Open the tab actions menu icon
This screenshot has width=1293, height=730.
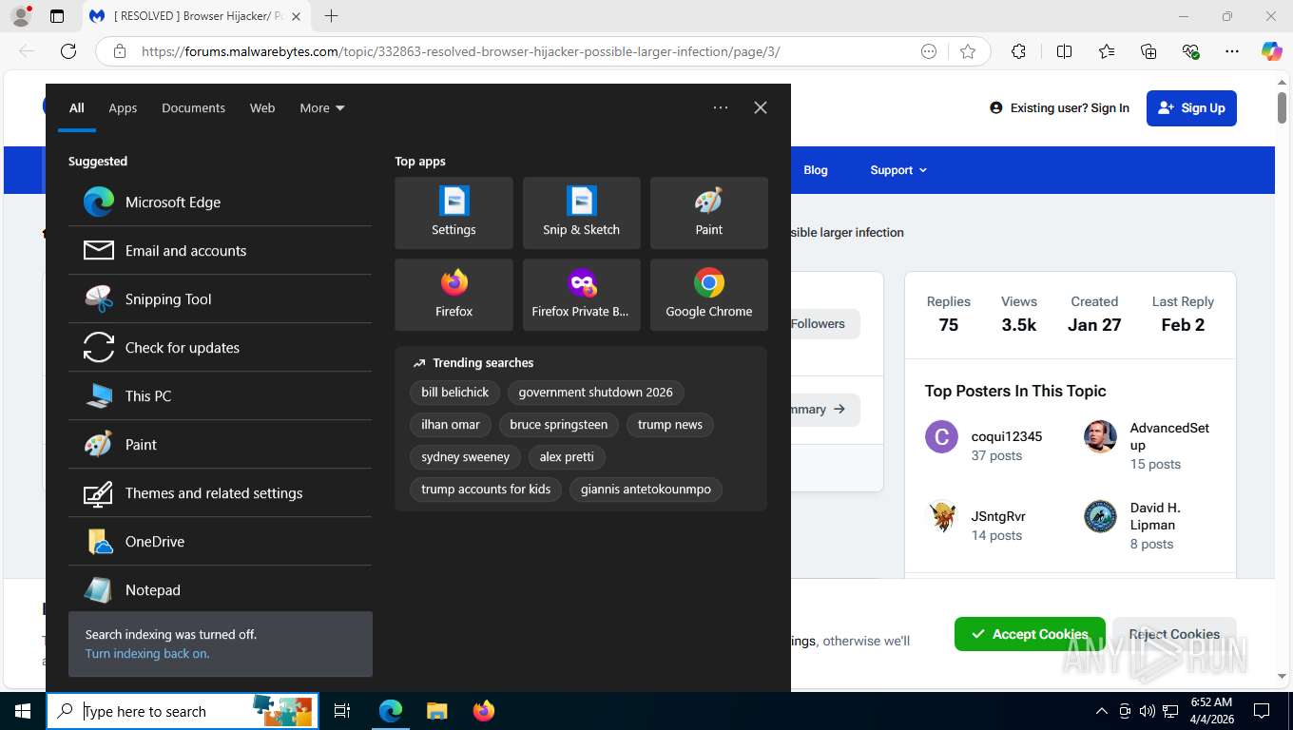pyautogui.click(x=57, y=16)
